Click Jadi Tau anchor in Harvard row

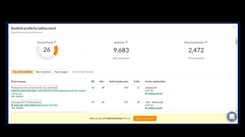pos(149,90)
